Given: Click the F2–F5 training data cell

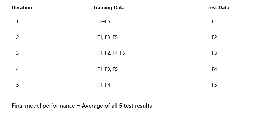Looking at the screenshot, I should [x=104, y=21].
